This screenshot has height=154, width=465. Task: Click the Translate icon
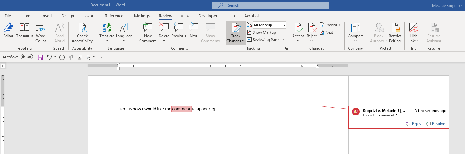click(x=107, y=28)
